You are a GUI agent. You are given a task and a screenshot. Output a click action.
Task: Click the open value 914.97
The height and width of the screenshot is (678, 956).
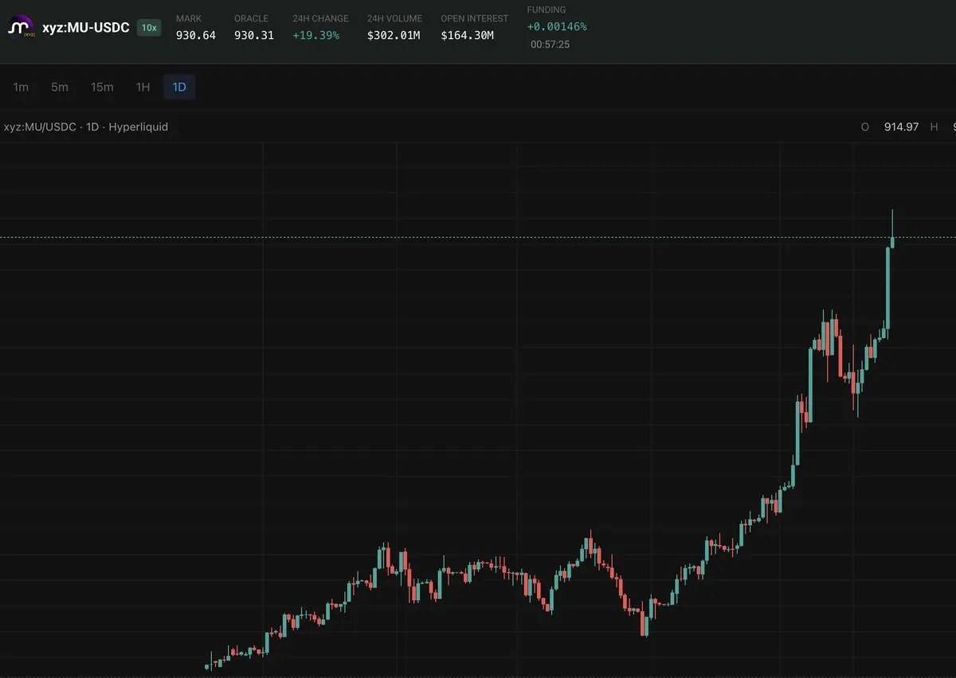click(902, 127)
